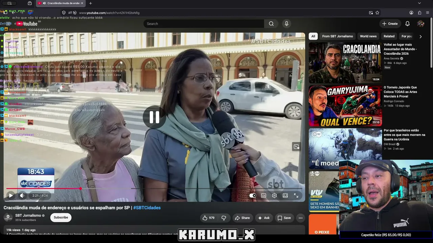Close the Cracolândia browser tab
Image resolution: width=433 pixels, height=243 pixels.
click(82, 3)
